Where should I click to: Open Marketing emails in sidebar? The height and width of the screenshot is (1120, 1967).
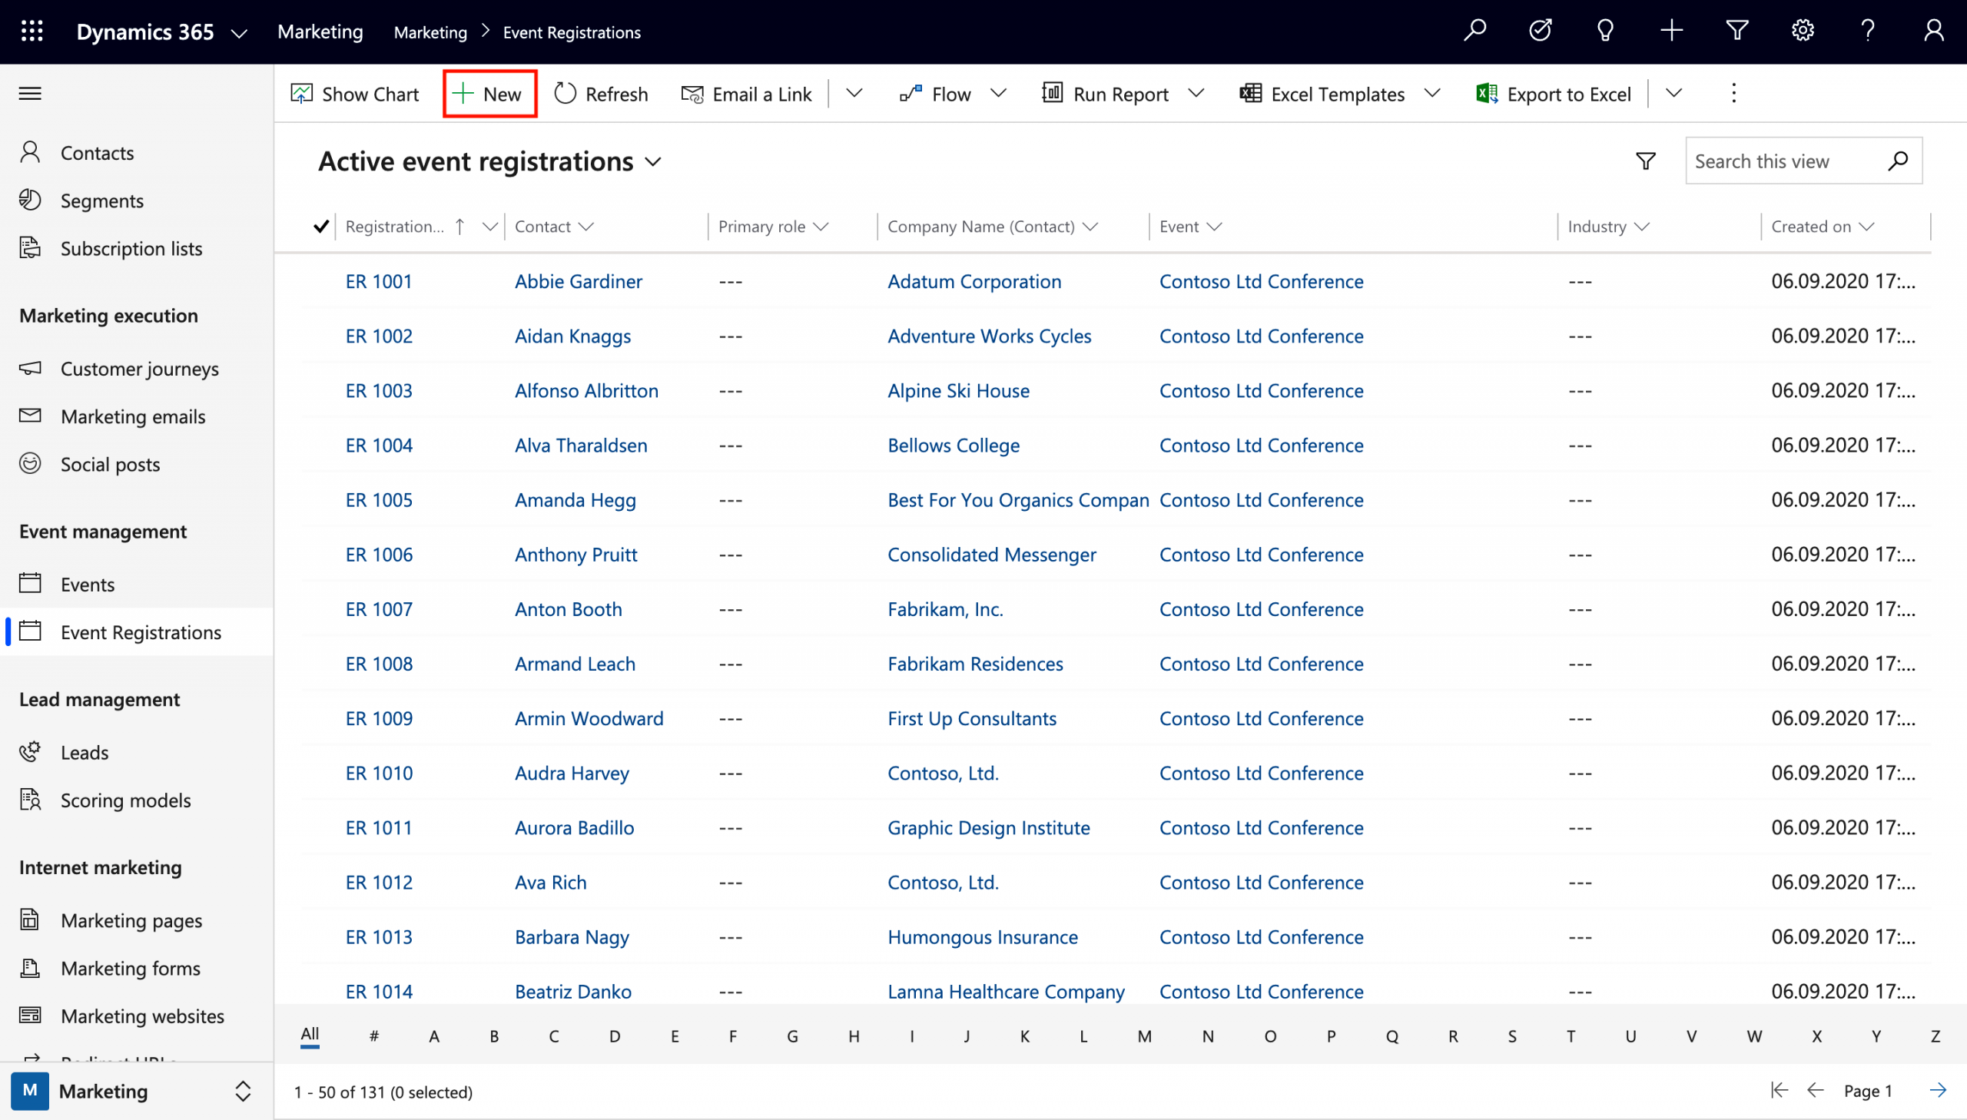[x=136, y=416]
